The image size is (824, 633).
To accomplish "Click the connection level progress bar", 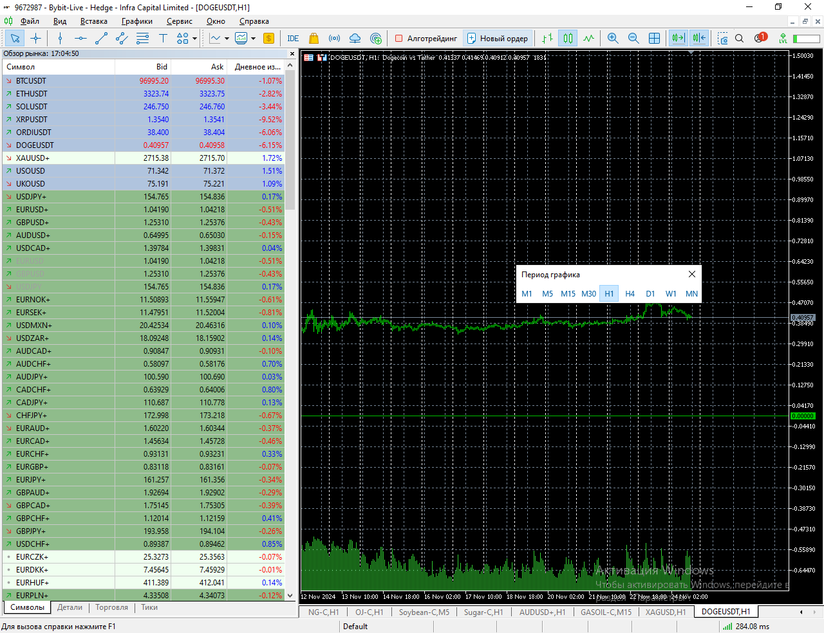I will click(806, 39).
